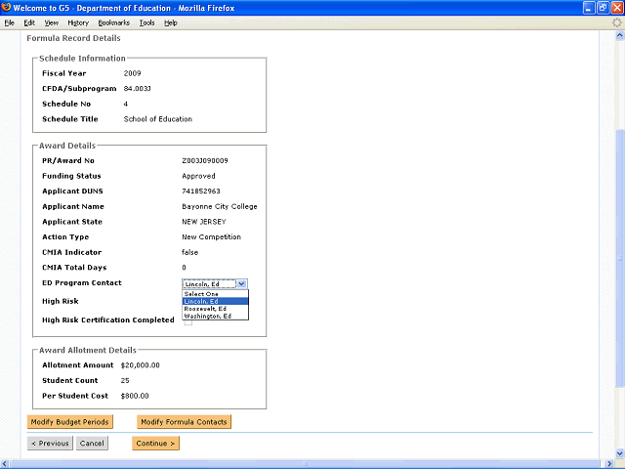
Task: Restore down the Firefox window
Action: [x=603, y=8]
